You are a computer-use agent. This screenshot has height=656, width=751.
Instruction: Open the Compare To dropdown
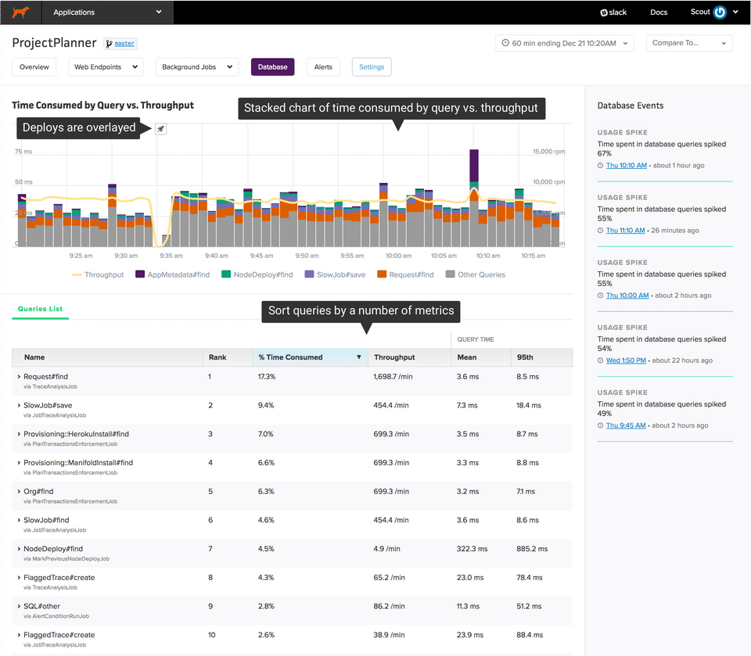tap(689, 43)
